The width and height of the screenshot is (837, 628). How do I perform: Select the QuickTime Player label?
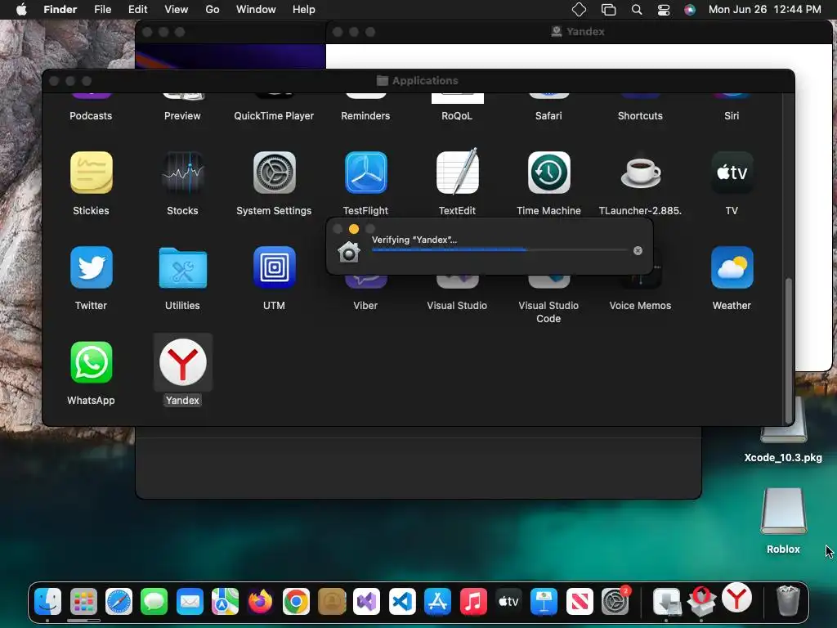[x=274, y=116]
